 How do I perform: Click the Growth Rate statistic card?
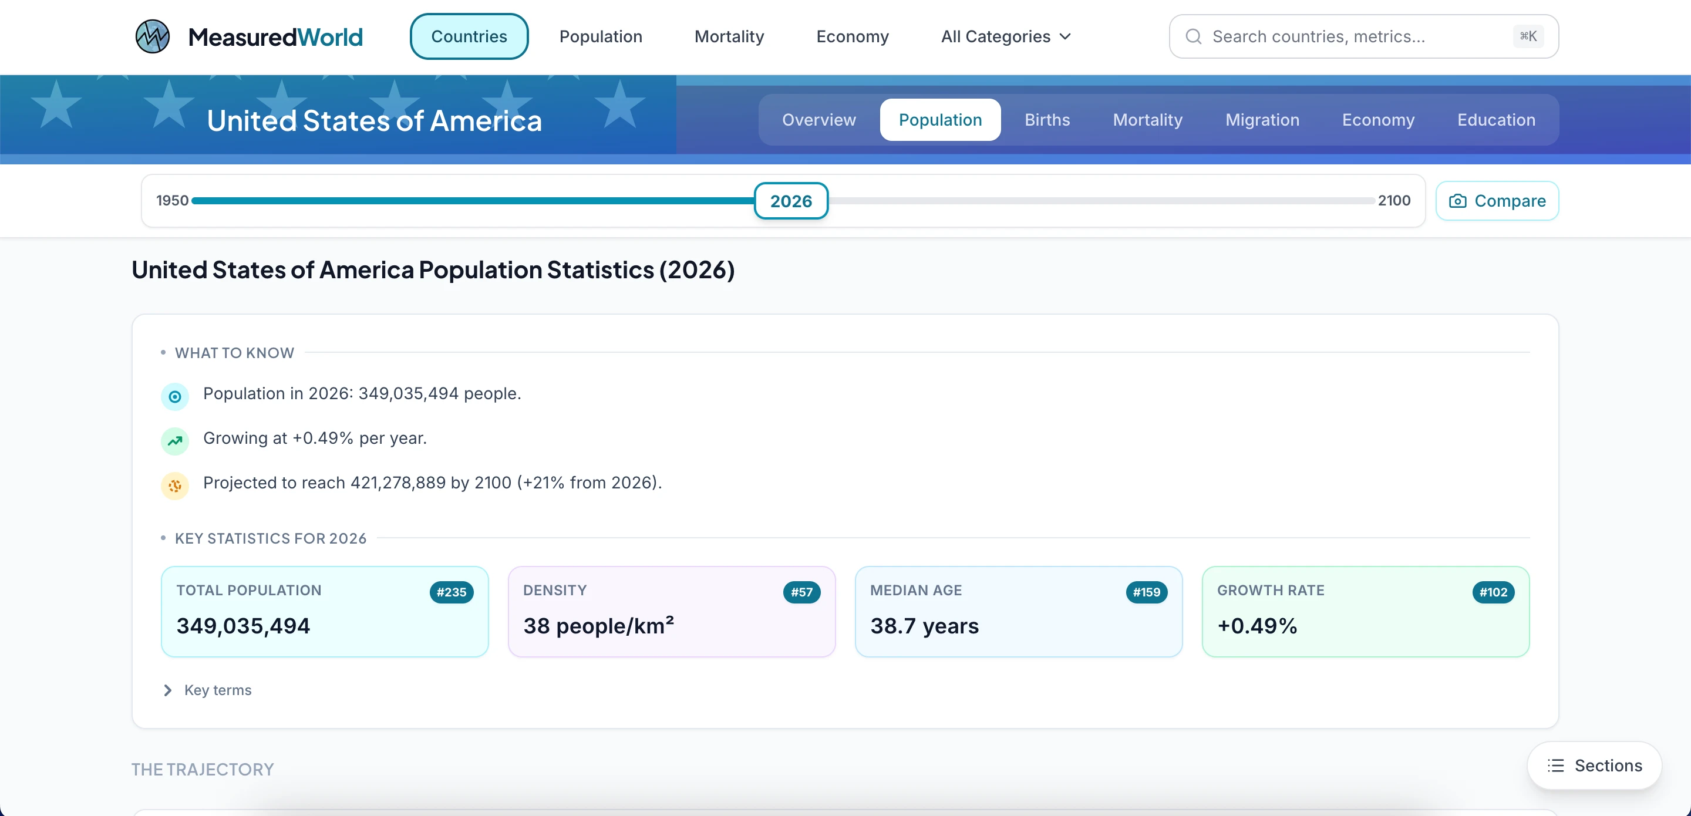(1365, 612)
